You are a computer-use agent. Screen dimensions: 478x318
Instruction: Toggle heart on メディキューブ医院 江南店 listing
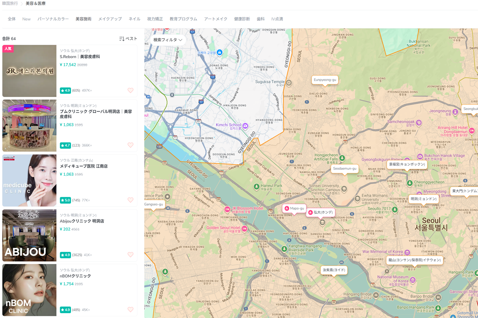click(130, 200)
